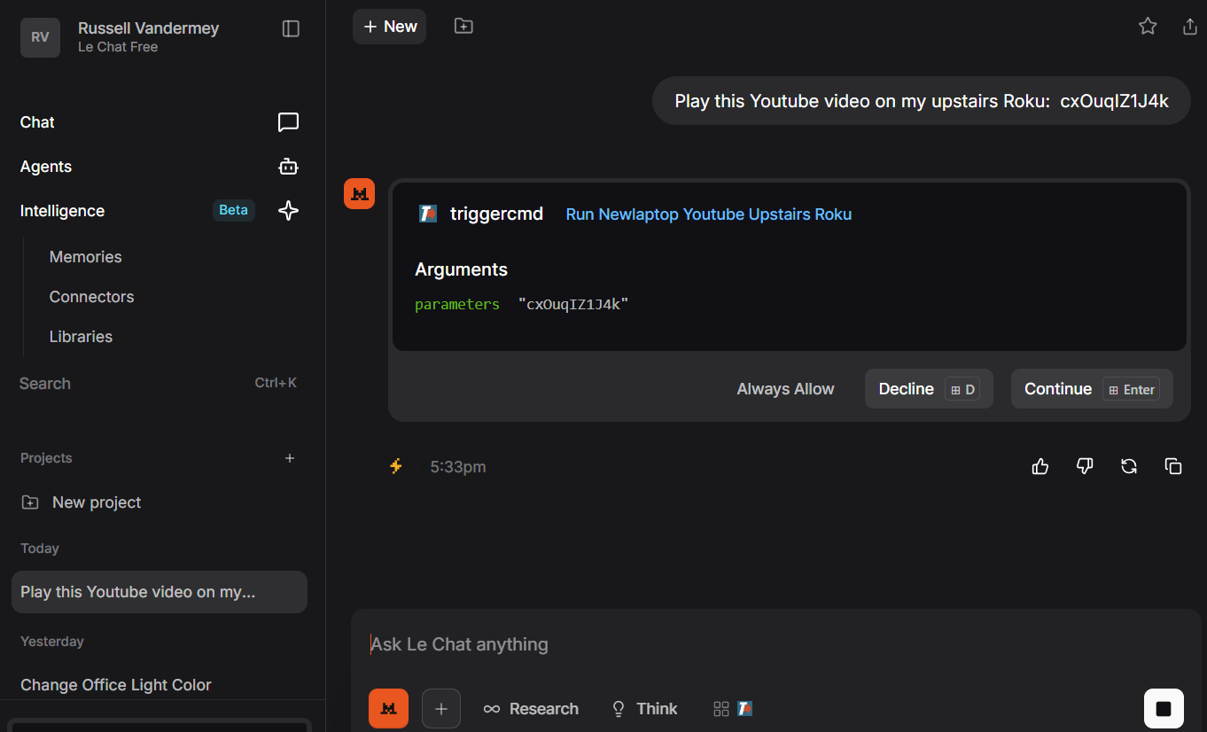Decline the triggercmd tool request
1207x732 pixels.
click(x=928, y=389)
